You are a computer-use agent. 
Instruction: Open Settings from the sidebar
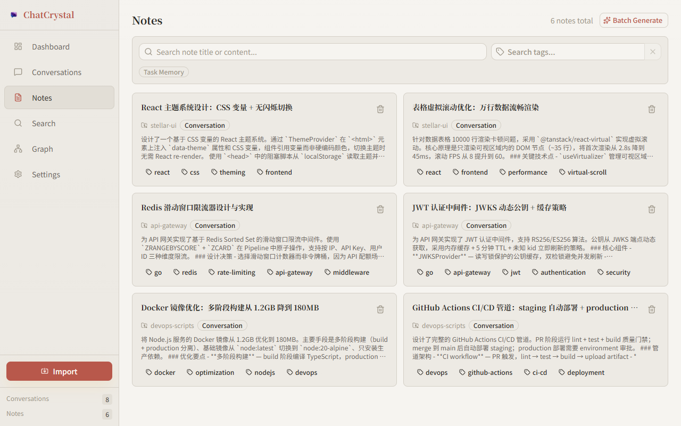(59, 175)
